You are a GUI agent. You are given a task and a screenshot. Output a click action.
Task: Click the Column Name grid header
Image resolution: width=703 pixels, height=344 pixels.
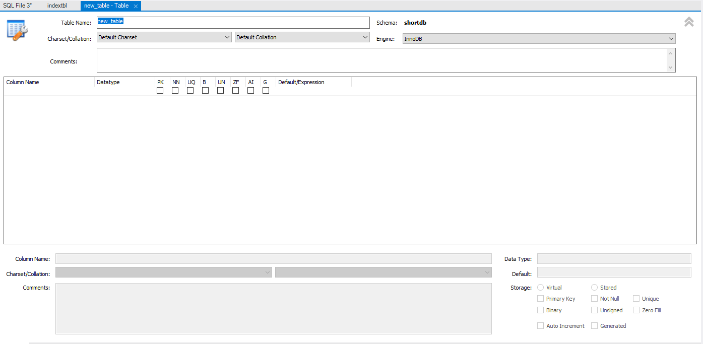pyautogui.click(x=49, y=82)
